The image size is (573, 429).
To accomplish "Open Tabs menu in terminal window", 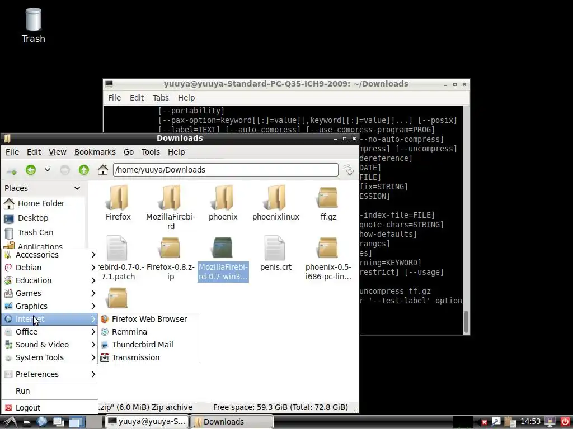I will (161, 98).
